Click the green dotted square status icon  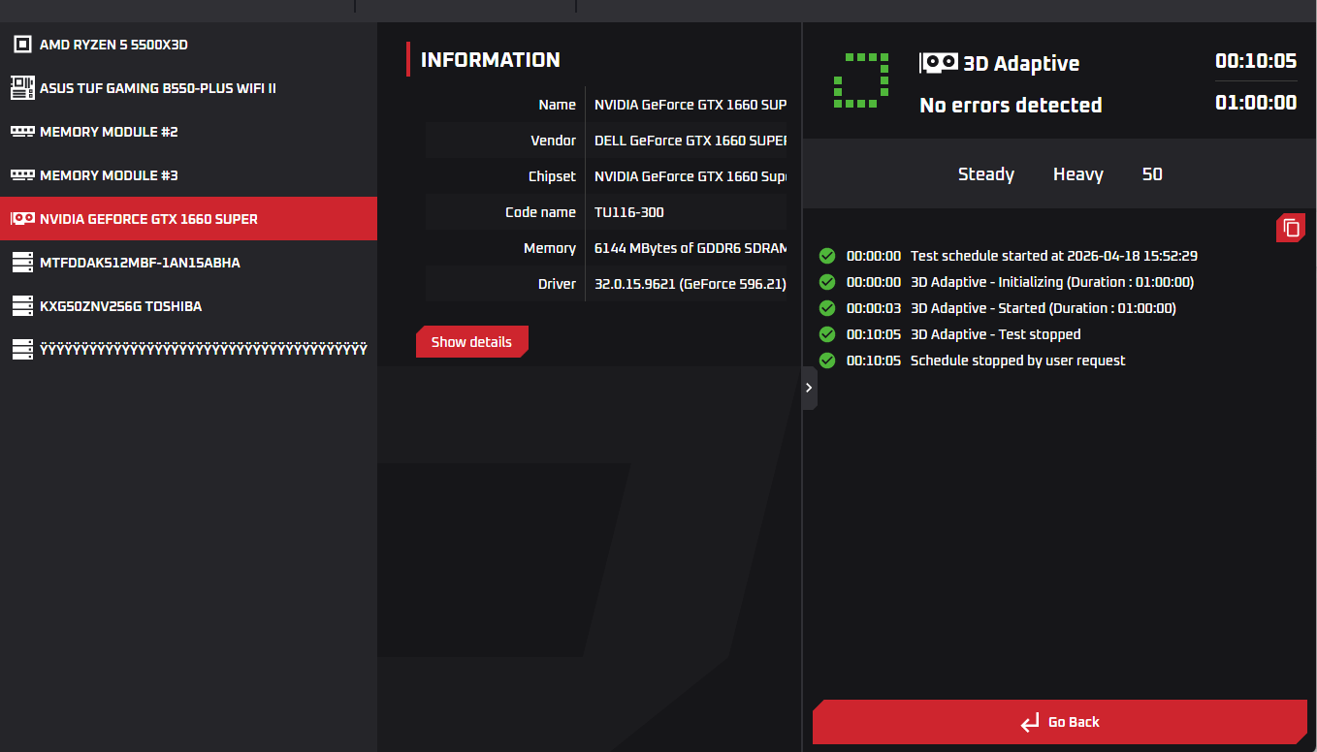[861, 80]
